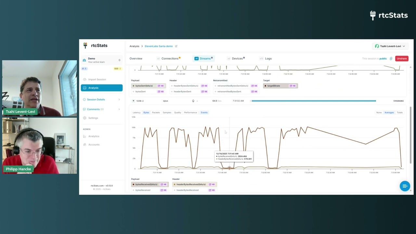This screenshot has height=234, width=416.
Task: Click the edit pencil beside ElevenLabs Santa demo
Action: click(176, 46)
